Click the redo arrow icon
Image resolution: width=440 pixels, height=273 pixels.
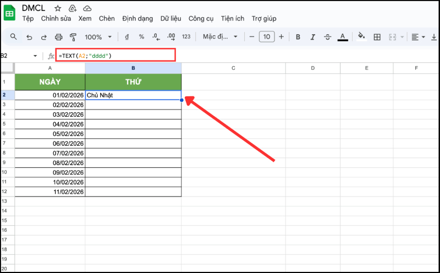coord(44,37)
